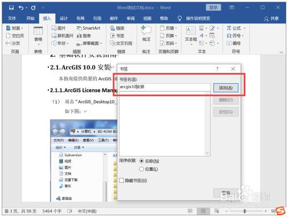Screen dimensions: 288x217
Task: Switch to the 设计 ribbon tab
Action: click(x=64, y=18)
